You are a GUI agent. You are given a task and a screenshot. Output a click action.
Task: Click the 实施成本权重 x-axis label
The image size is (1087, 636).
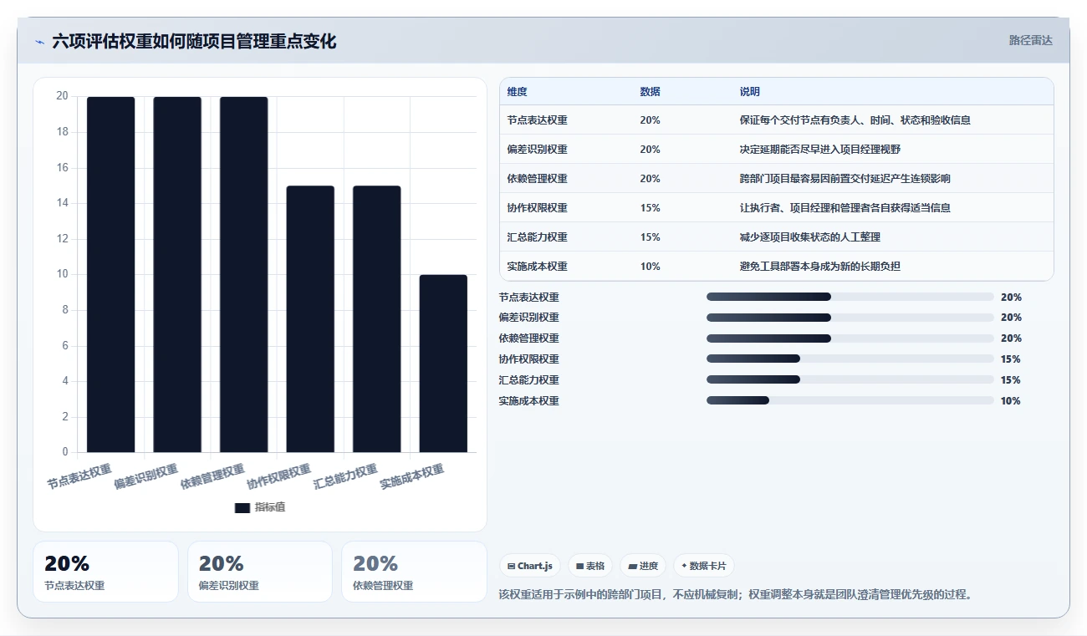coord(412,476)
